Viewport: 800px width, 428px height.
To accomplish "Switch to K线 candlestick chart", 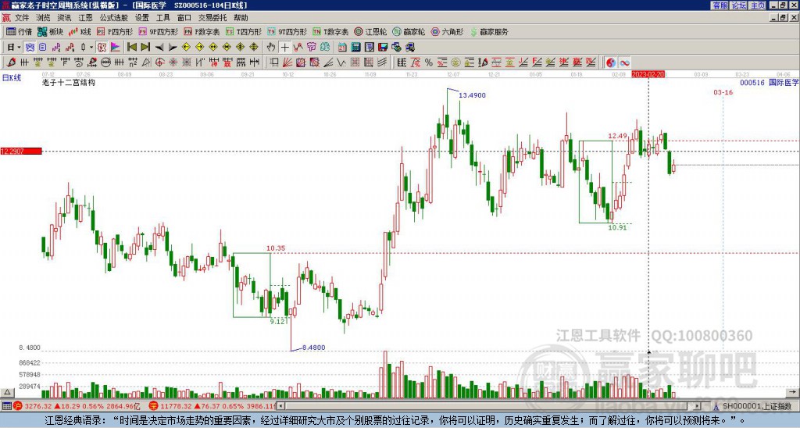I will (x=80, y=31).
